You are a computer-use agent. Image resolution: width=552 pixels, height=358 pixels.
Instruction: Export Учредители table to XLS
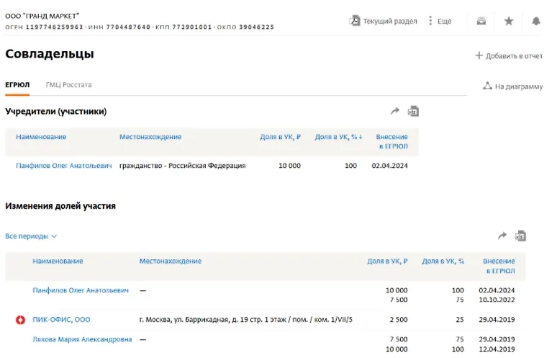413,112
